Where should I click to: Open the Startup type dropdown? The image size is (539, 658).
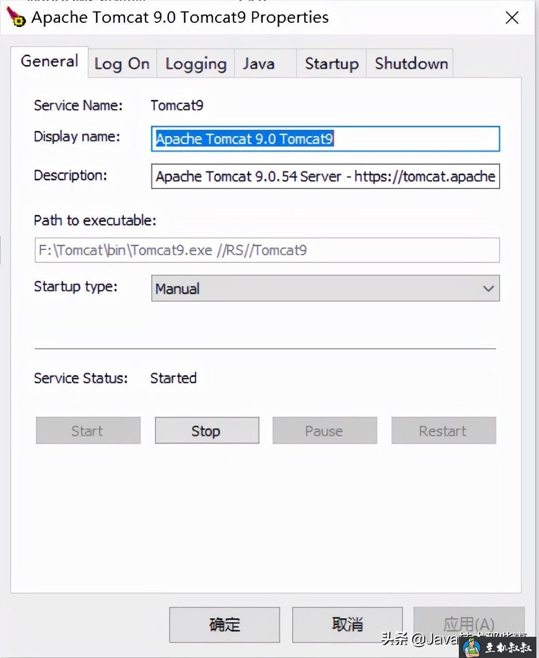pyautogui.click(x=325, y=288)
